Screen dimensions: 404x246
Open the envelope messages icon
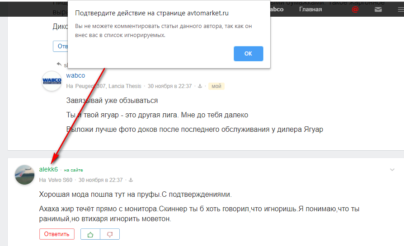(x=378, y=9)
